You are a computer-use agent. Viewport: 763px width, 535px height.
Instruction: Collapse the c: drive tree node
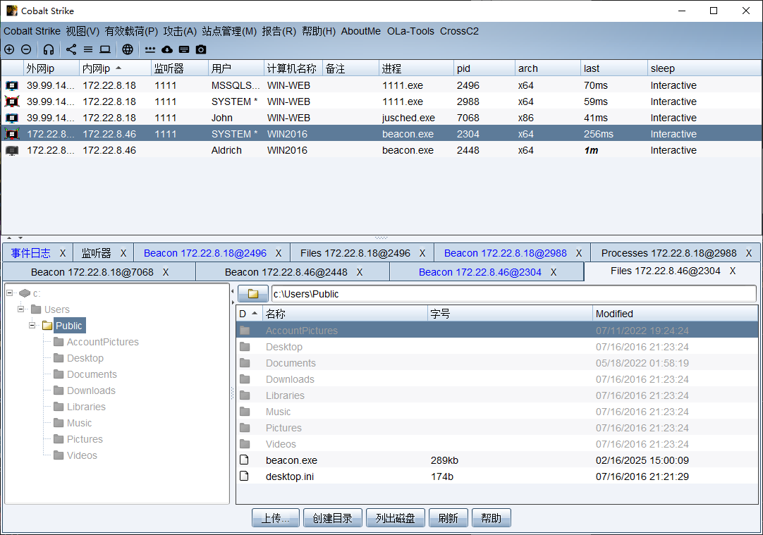click(9, 293)
